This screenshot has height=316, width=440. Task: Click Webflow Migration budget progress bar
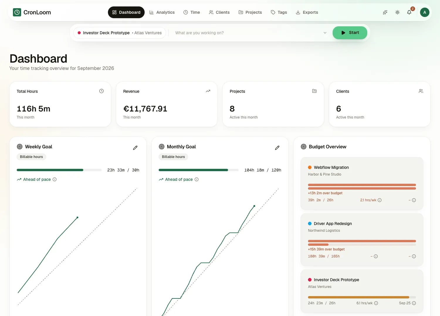pos(362,187)
